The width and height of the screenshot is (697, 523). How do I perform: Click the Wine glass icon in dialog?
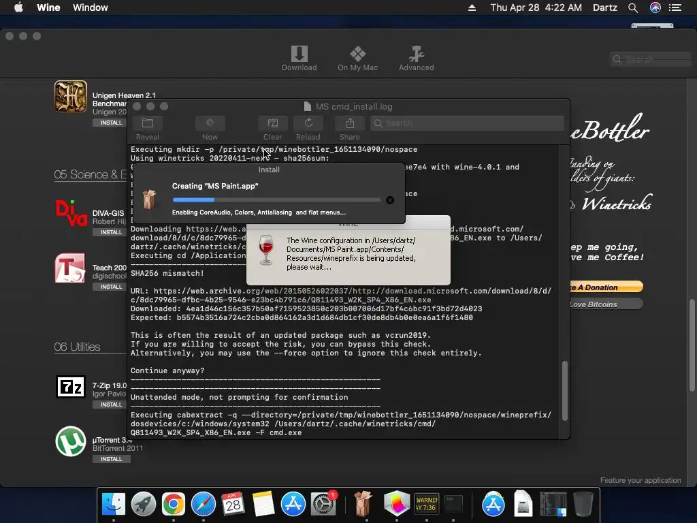pyautogui.click(x=266, y=249)
